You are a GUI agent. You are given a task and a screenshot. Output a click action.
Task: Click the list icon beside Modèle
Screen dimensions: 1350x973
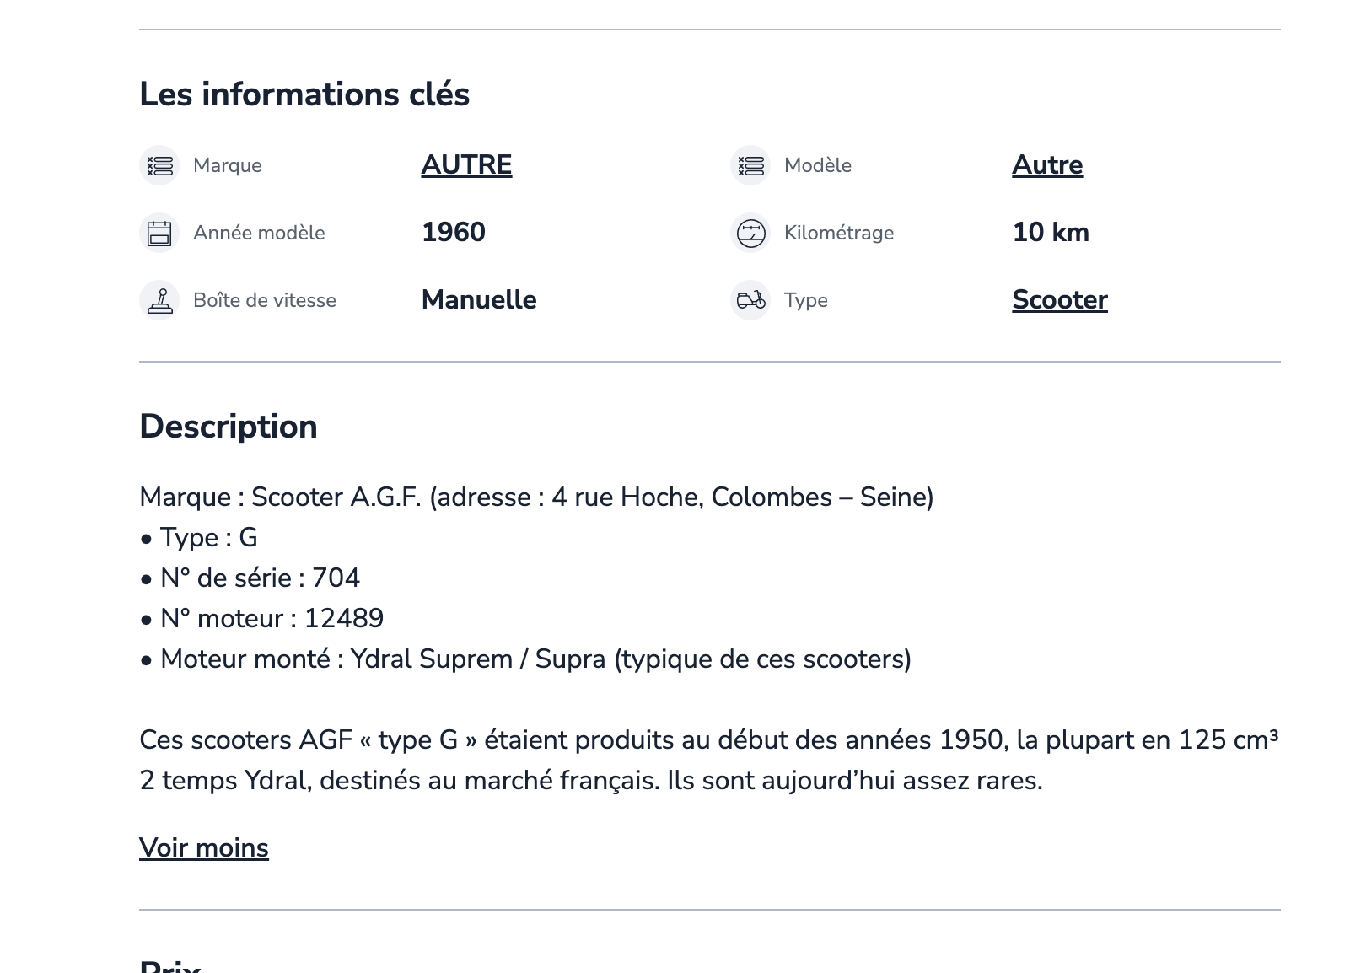(x=750, y=165)
